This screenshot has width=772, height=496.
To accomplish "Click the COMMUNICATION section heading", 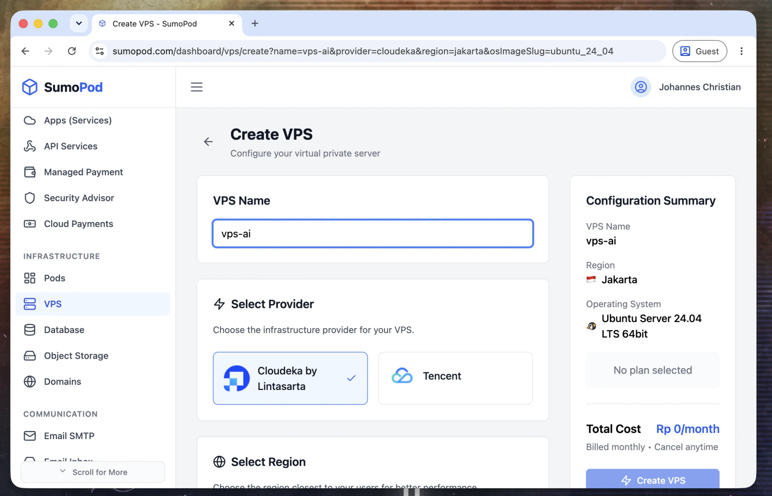I will tap(61, 414).
